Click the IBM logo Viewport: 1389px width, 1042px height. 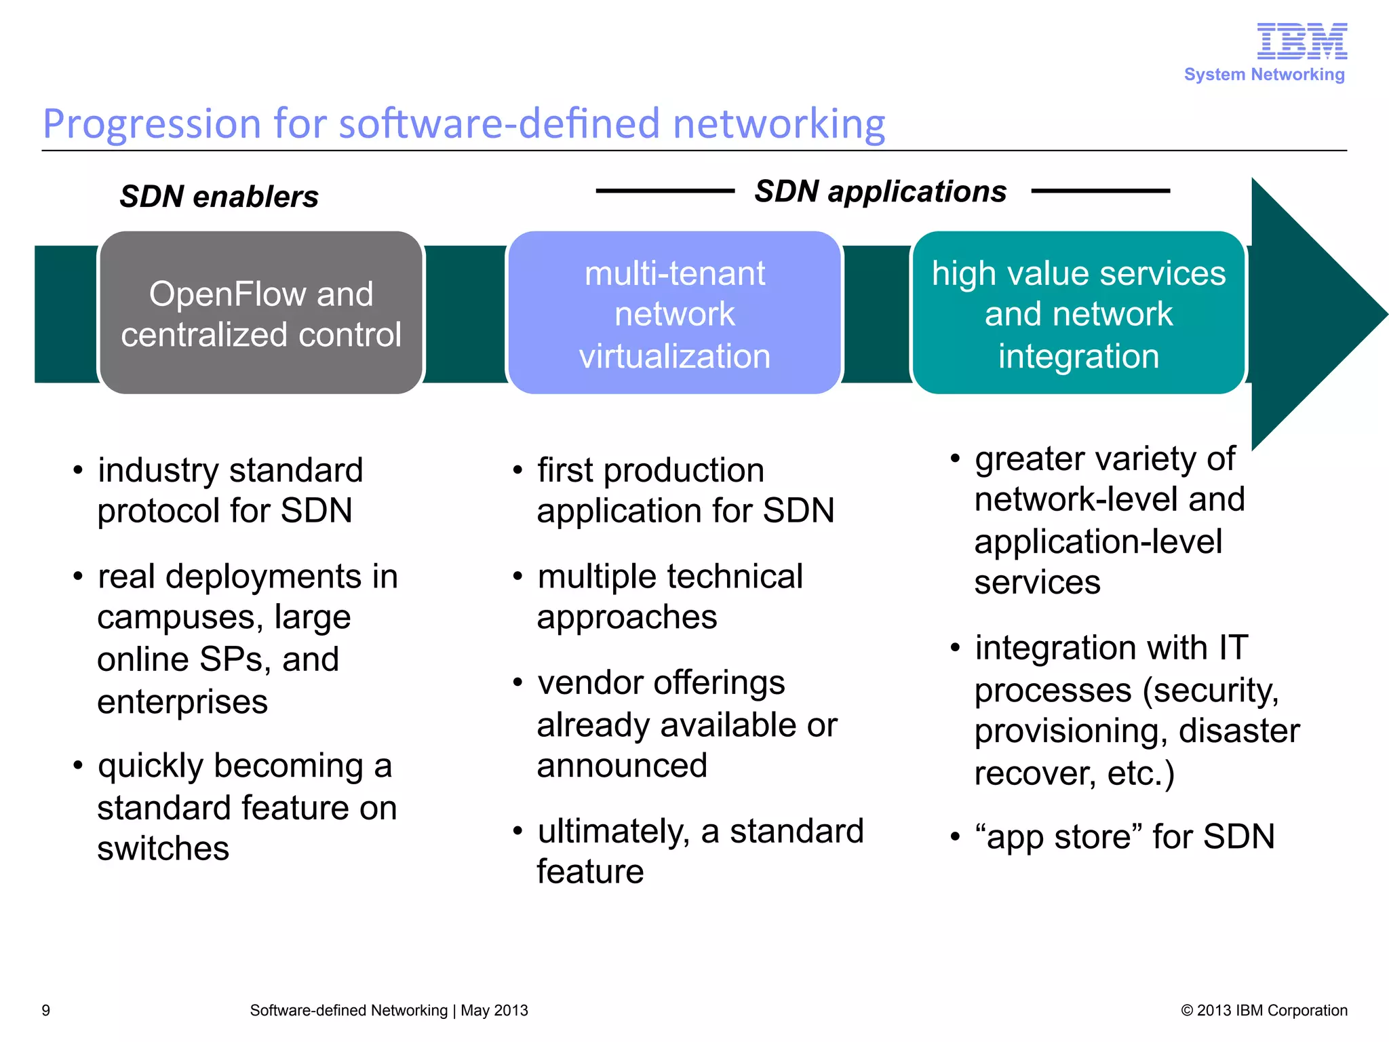[1302, 41]
